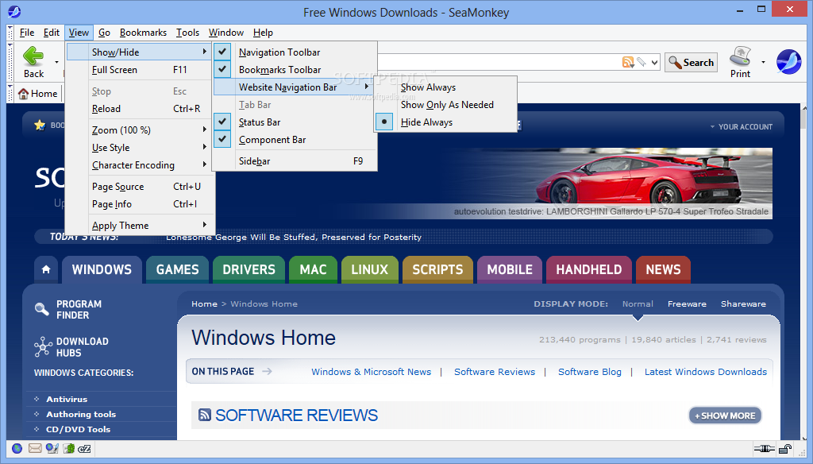Select Shareware display mode
813x464 pixels.
click(x=743, y=304)
